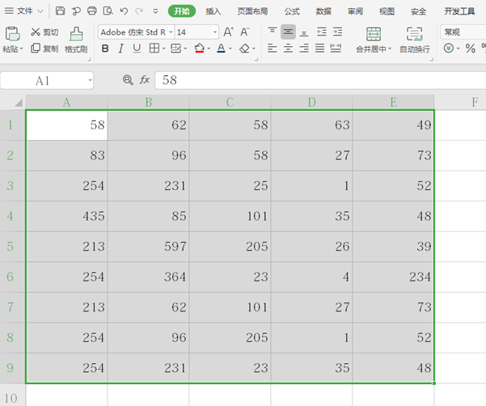Select row 5 header
This screenshot has height=406, width=486.
click(x=13, y=247)
